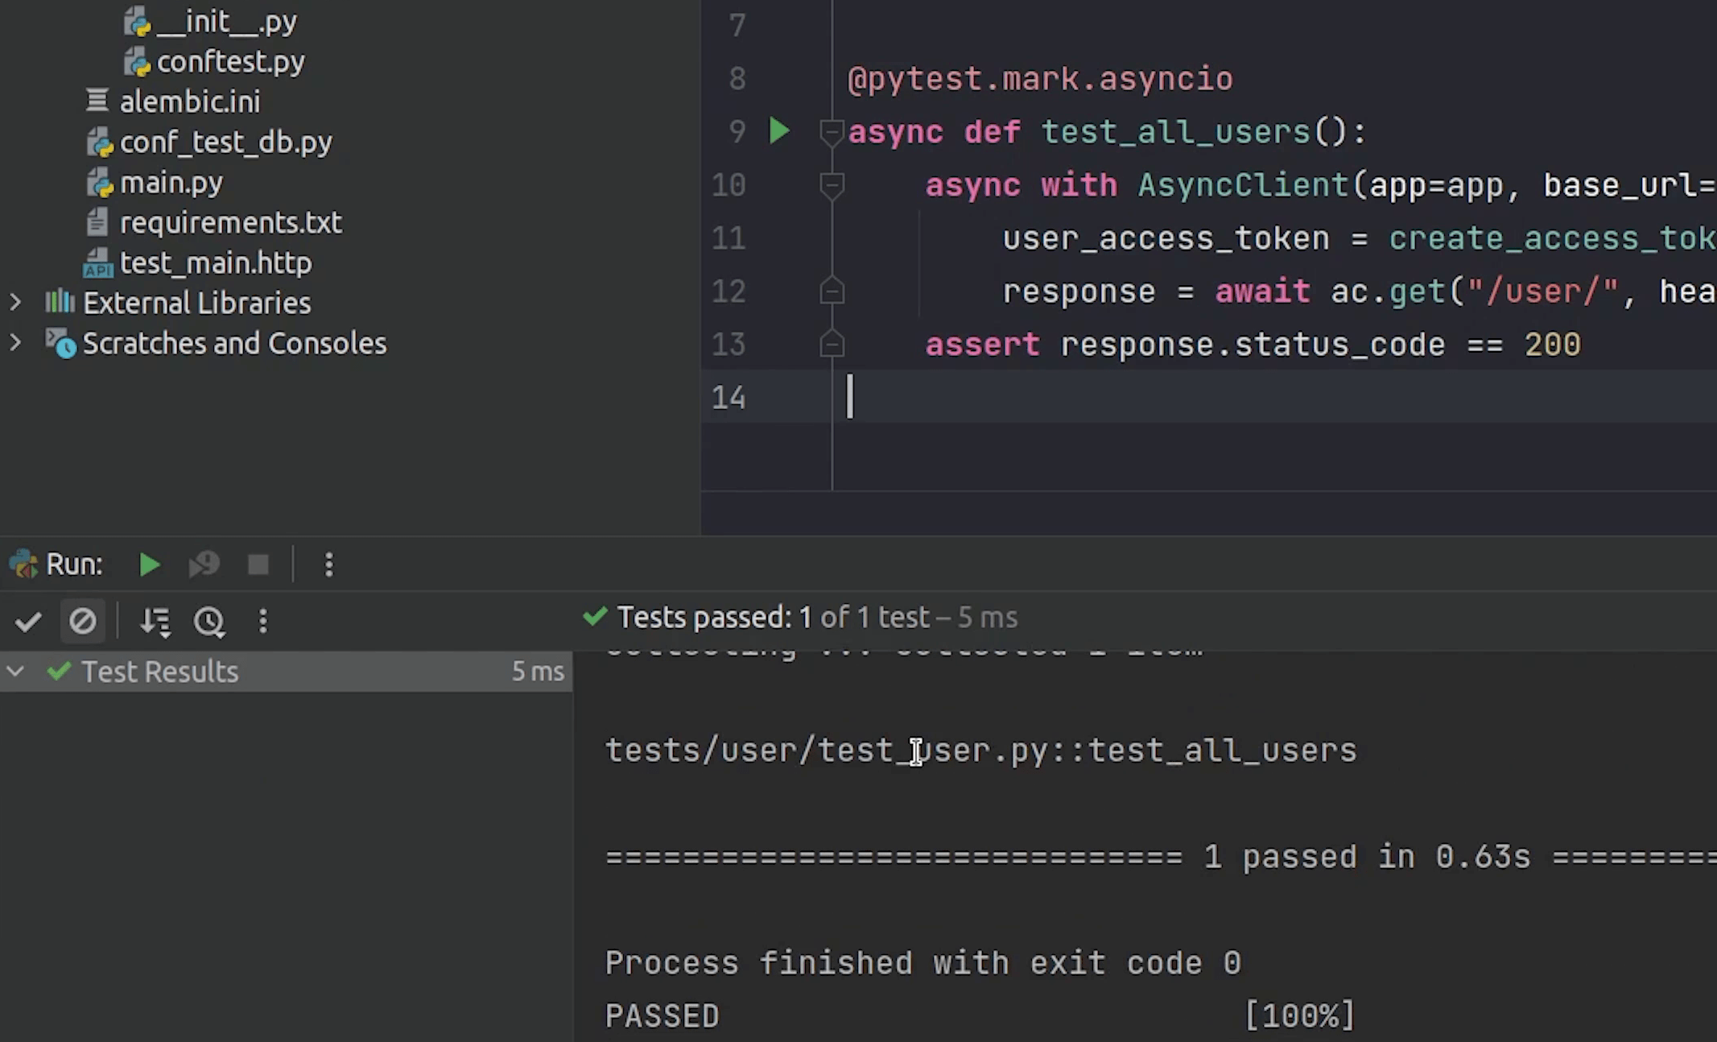Open test_main.http file
The width and height of the screenshot is (1717, 1042).
tap(215, 263)
